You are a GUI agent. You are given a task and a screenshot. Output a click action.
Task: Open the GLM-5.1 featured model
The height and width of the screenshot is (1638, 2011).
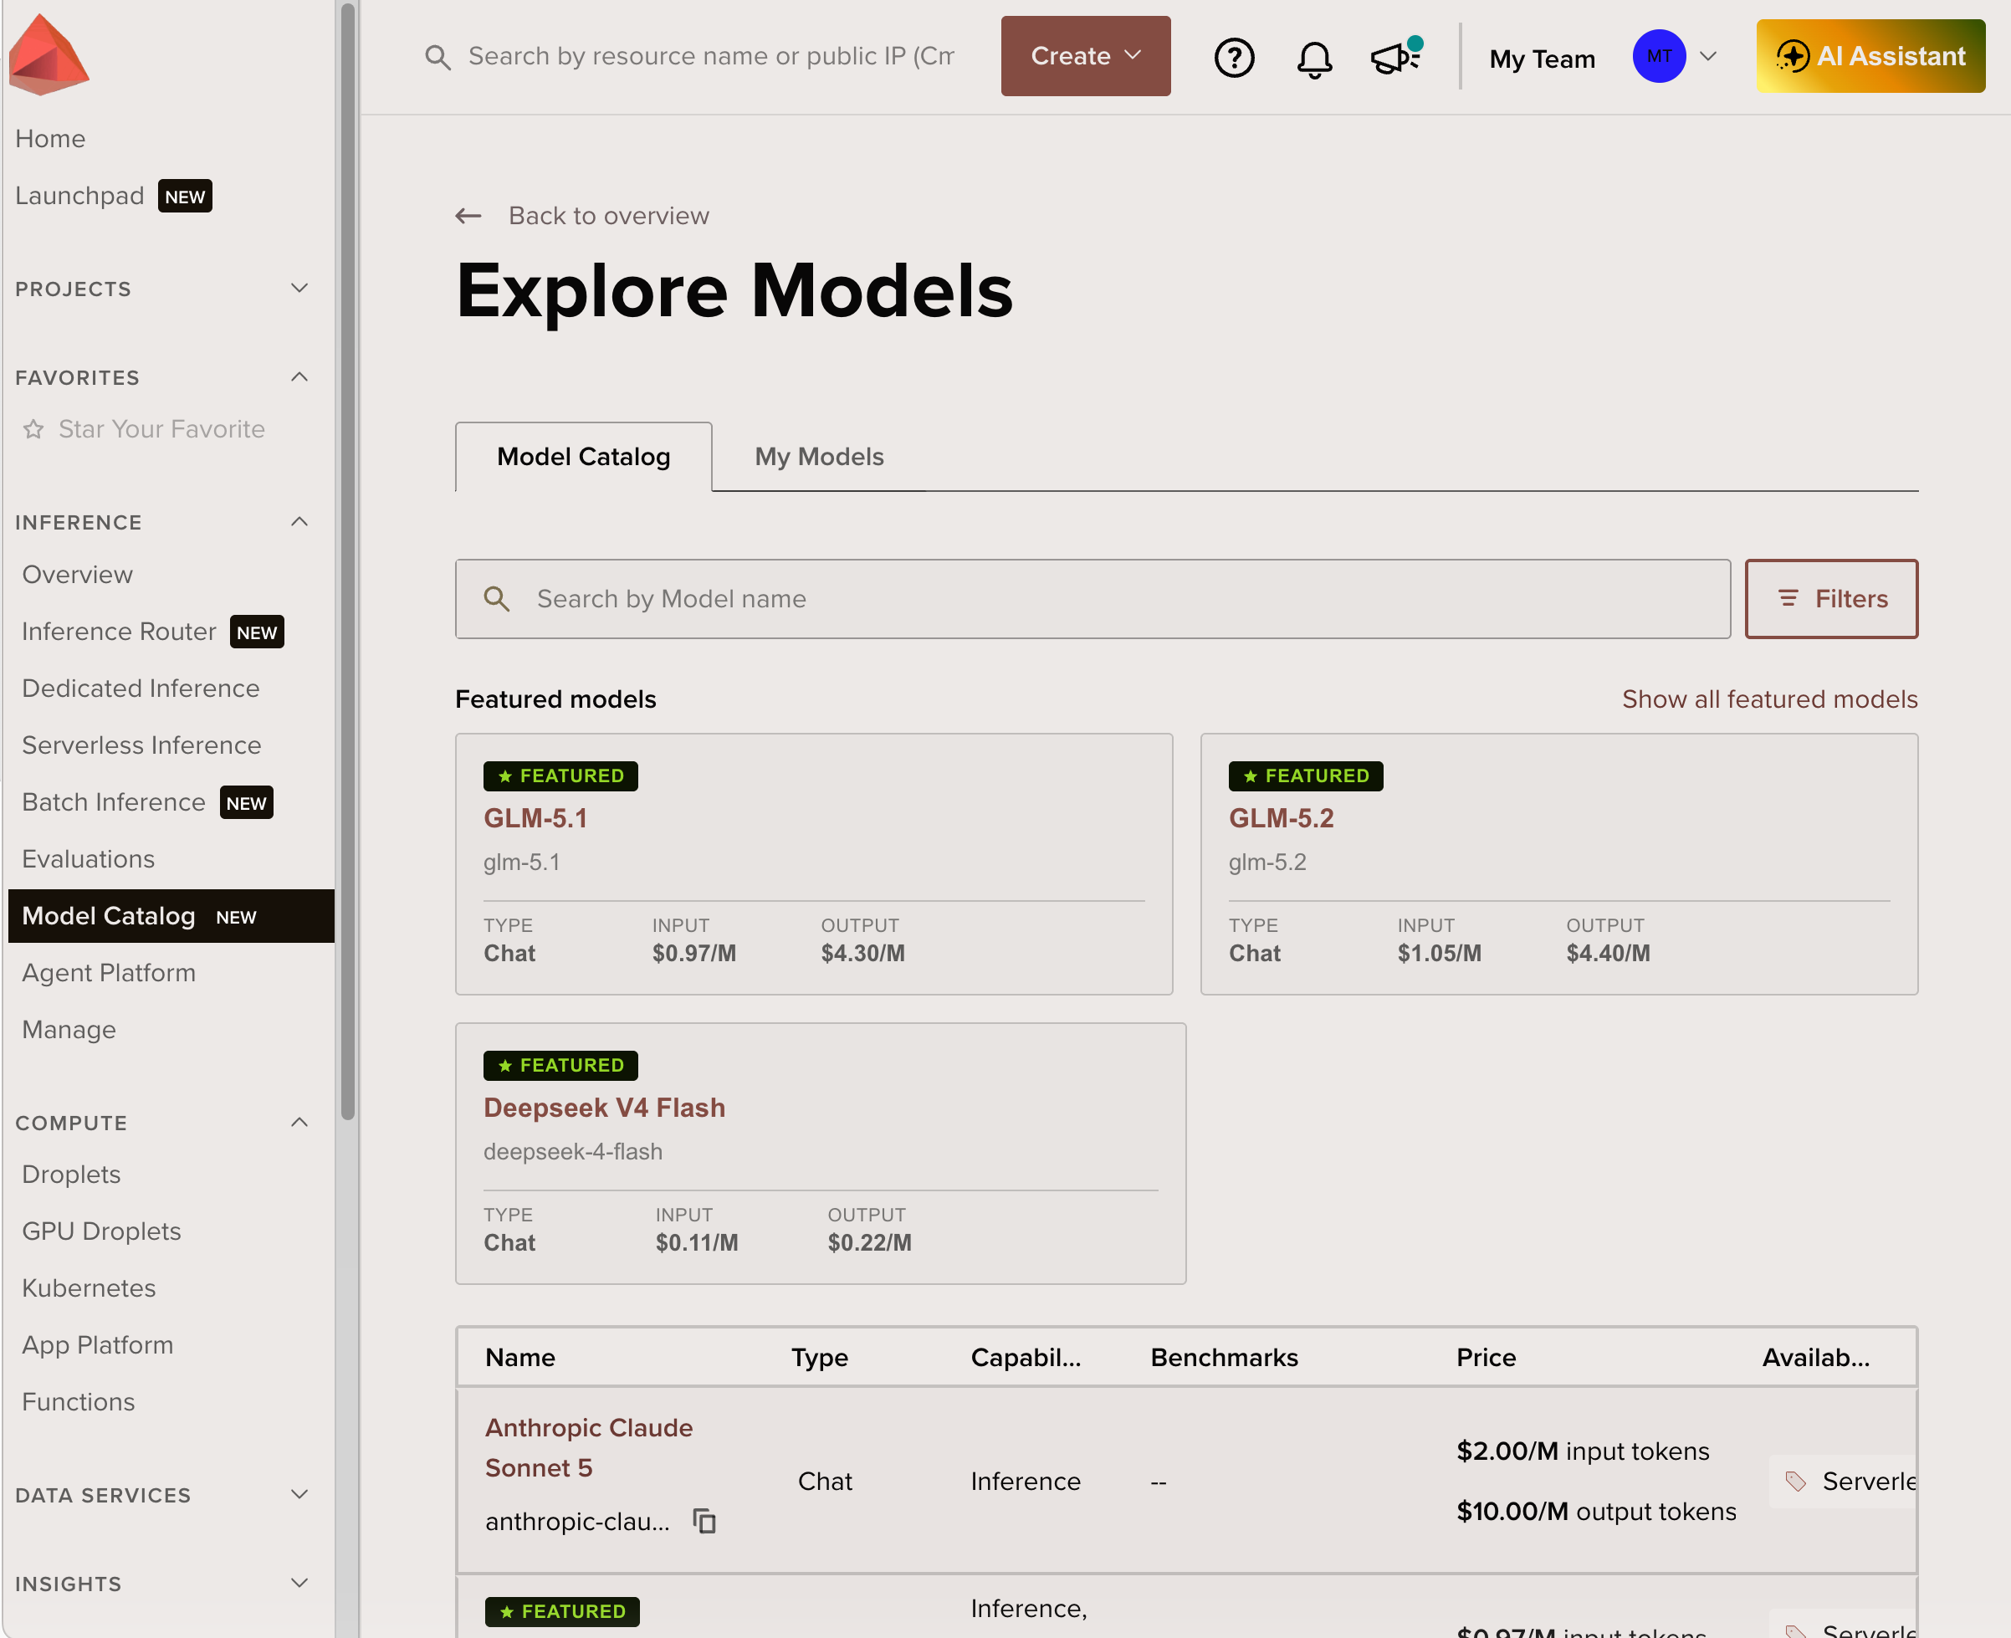click(535, 818)
